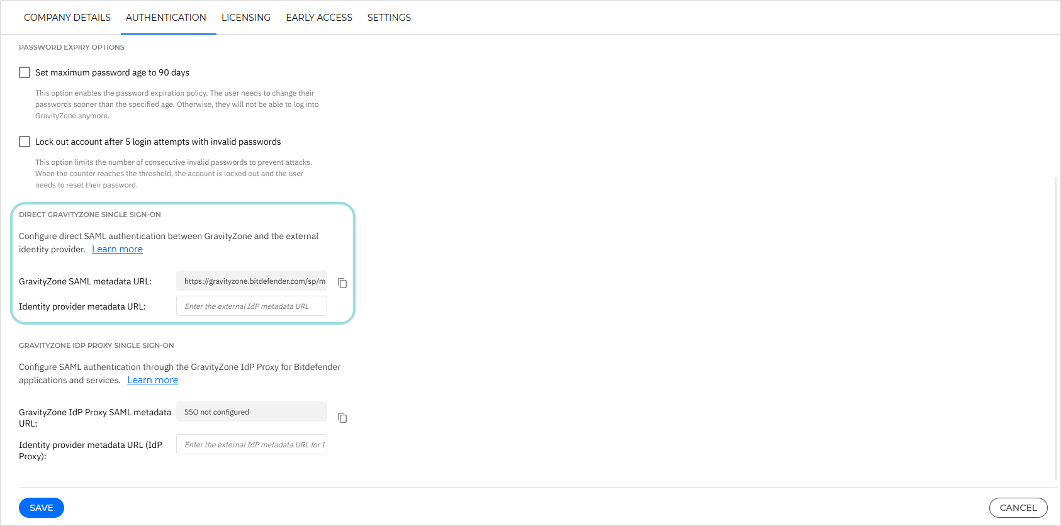
Task: Open Learn more for IdP Proxy SSO
Action: click(153, 380)
